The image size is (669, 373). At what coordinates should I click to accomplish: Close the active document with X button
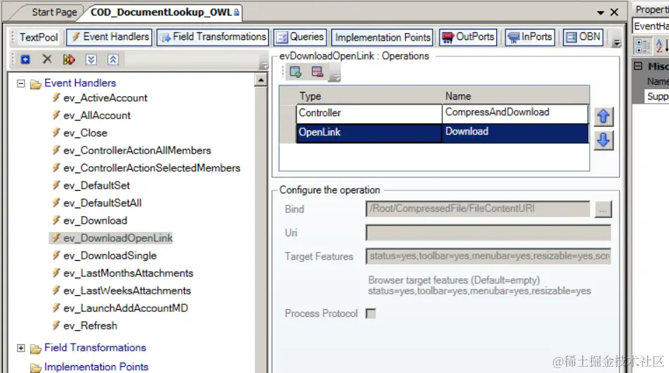coord(614,13)
